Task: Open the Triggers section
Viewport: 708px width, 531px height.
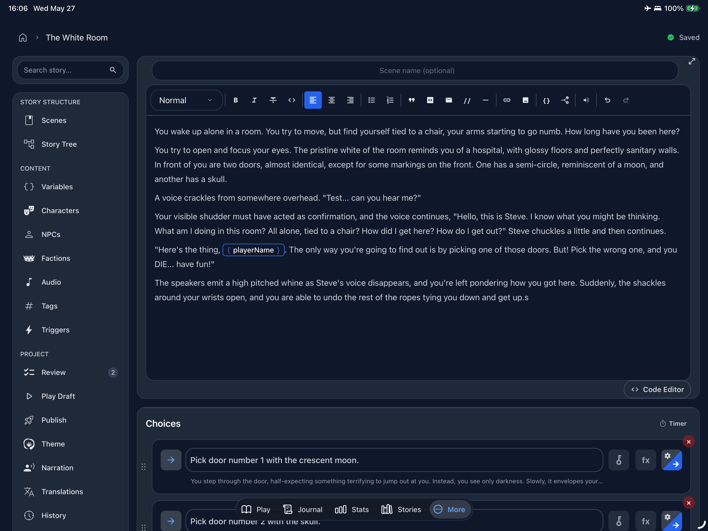Action: [x=70, y=330]
